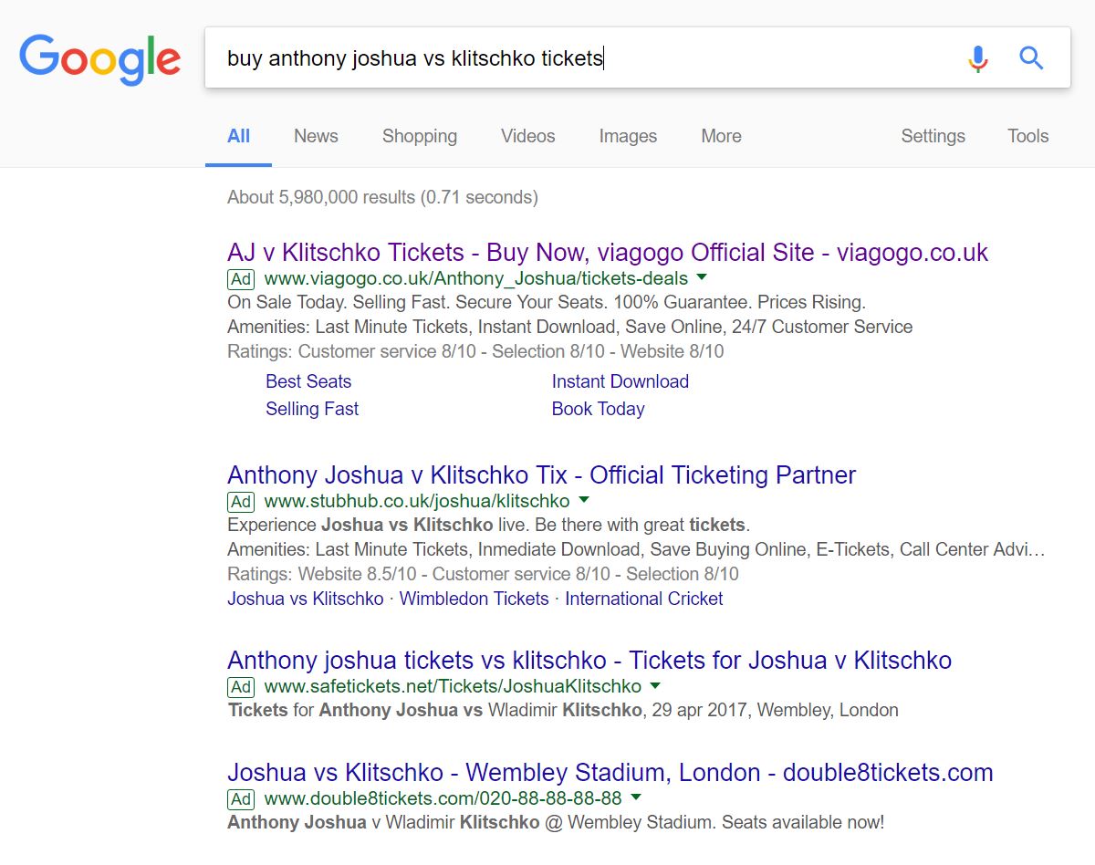Click the www.double8tickets.com green URL
This screenshot has height=865, width=1095.
pyautogui.click(x=443, y=798)
